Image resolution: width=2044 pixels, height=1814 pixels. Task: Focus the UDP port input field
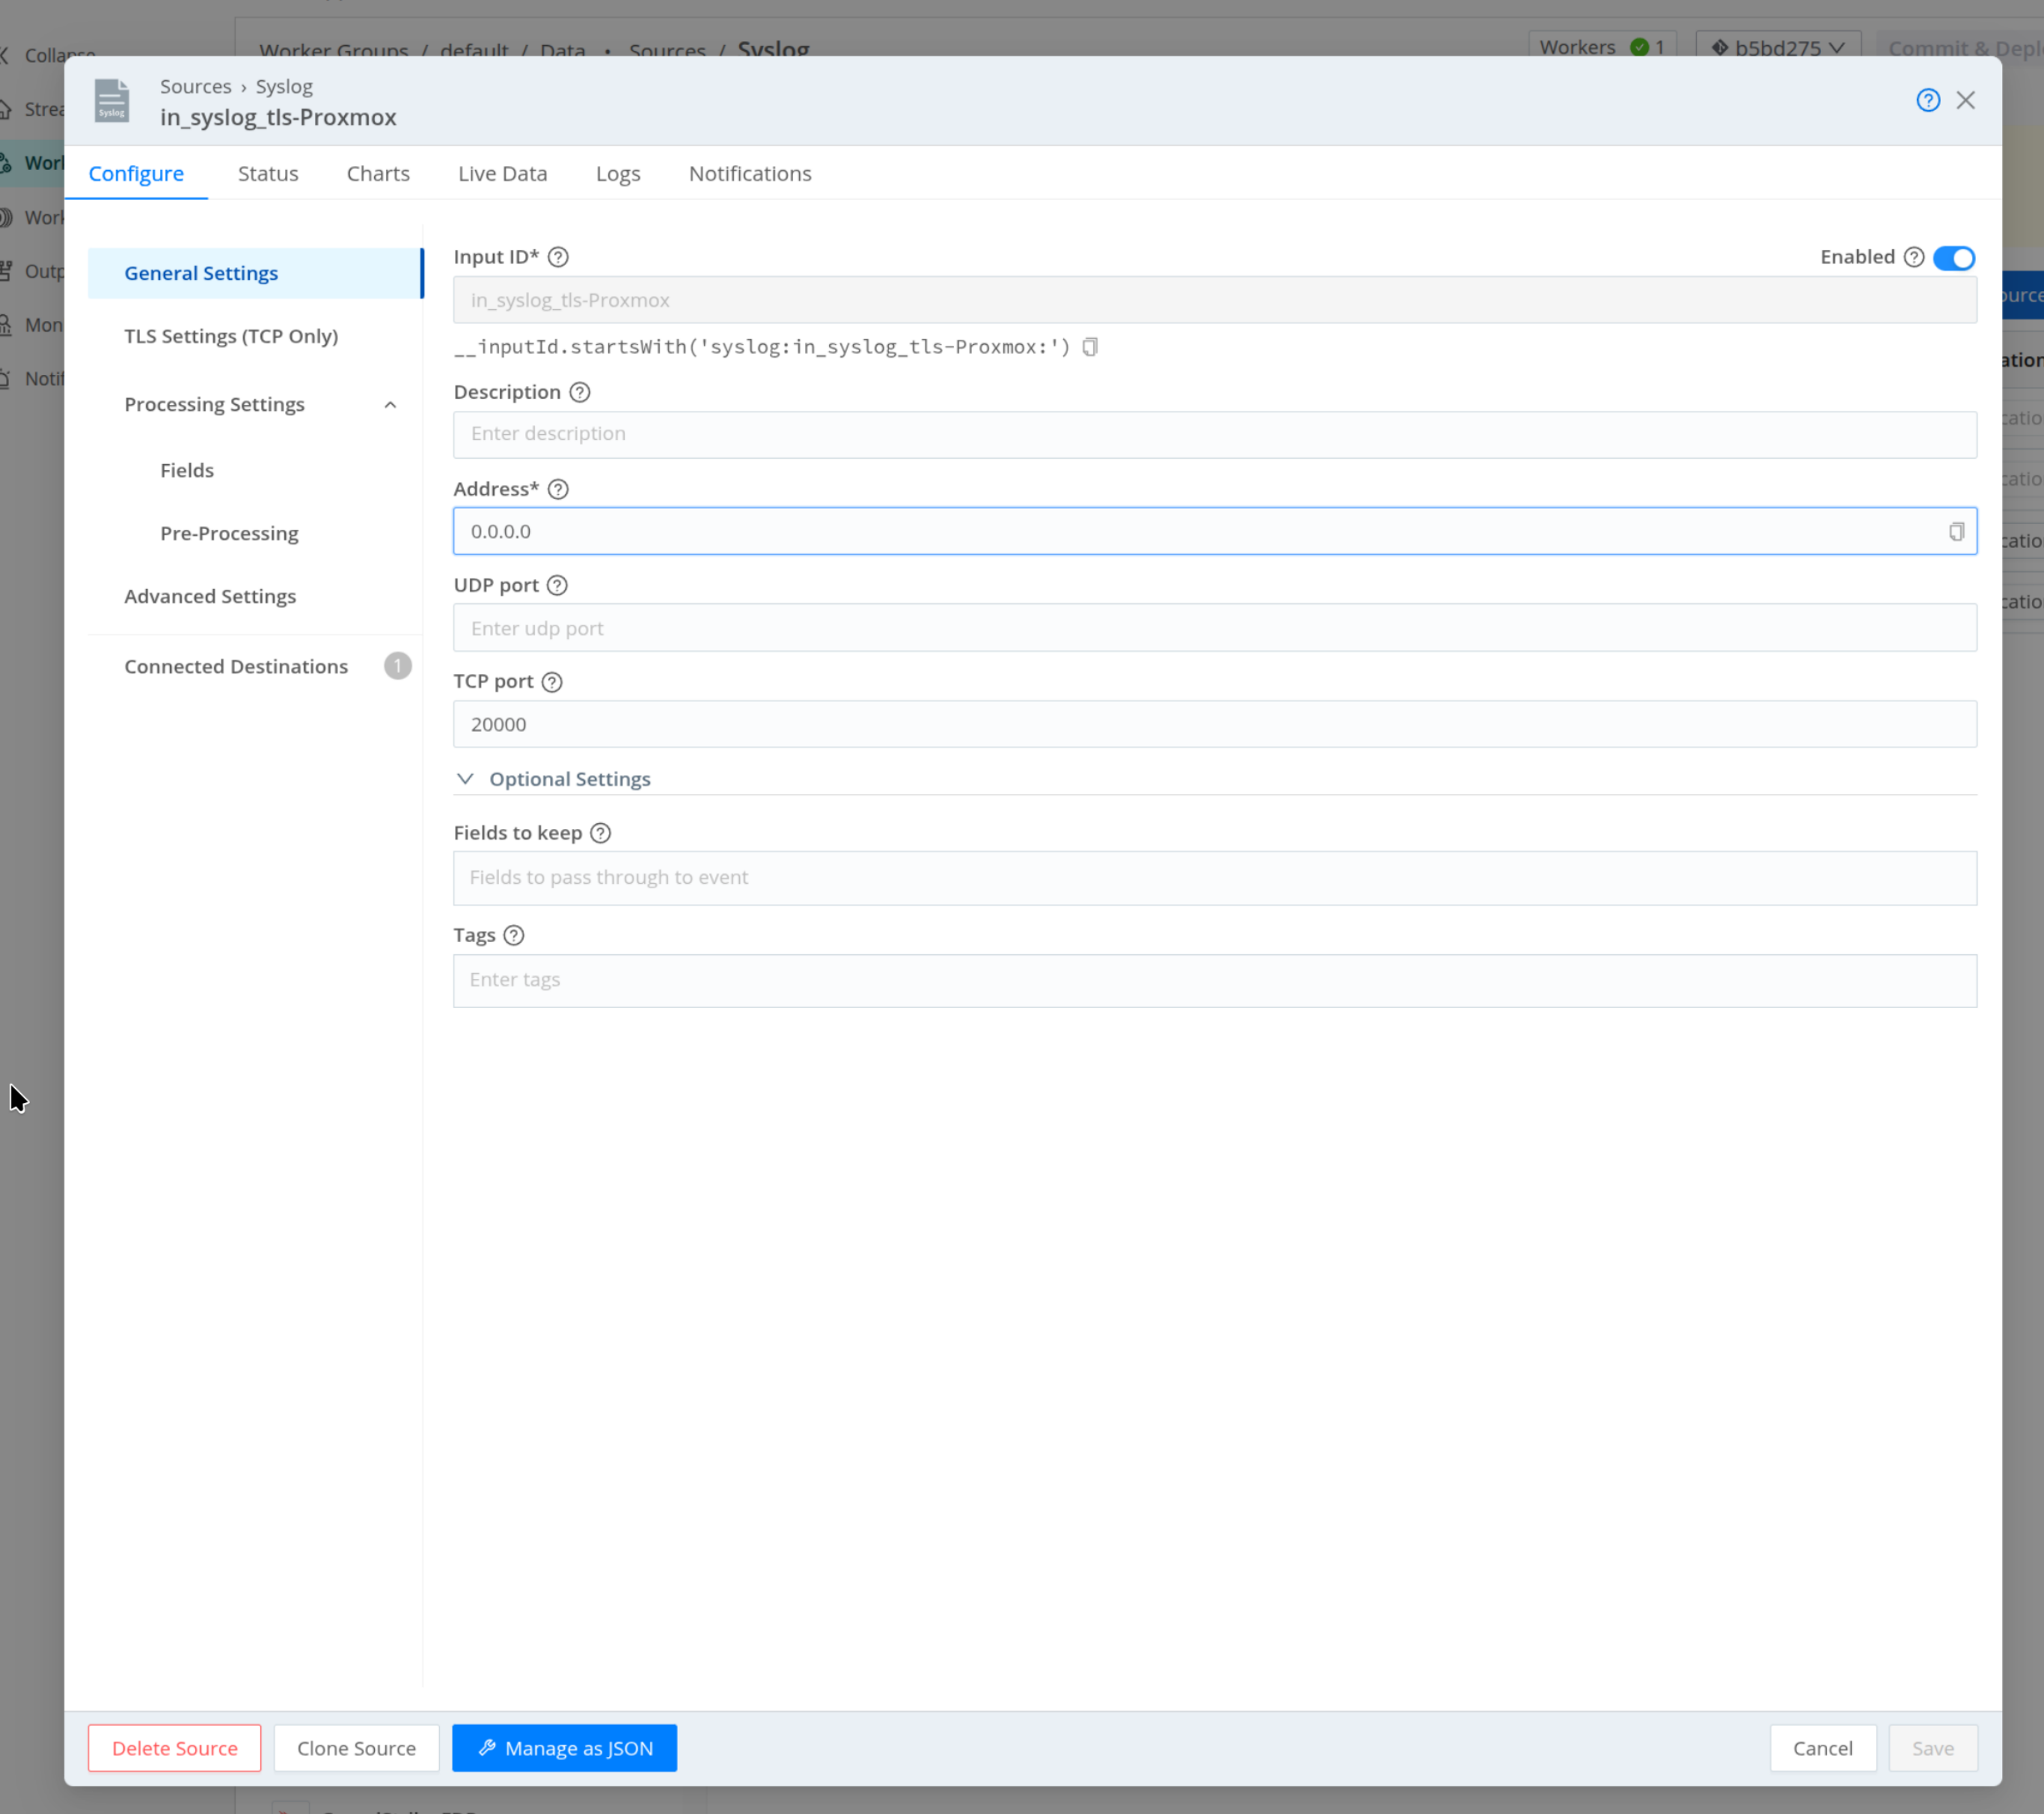(x=1214, y=628)
